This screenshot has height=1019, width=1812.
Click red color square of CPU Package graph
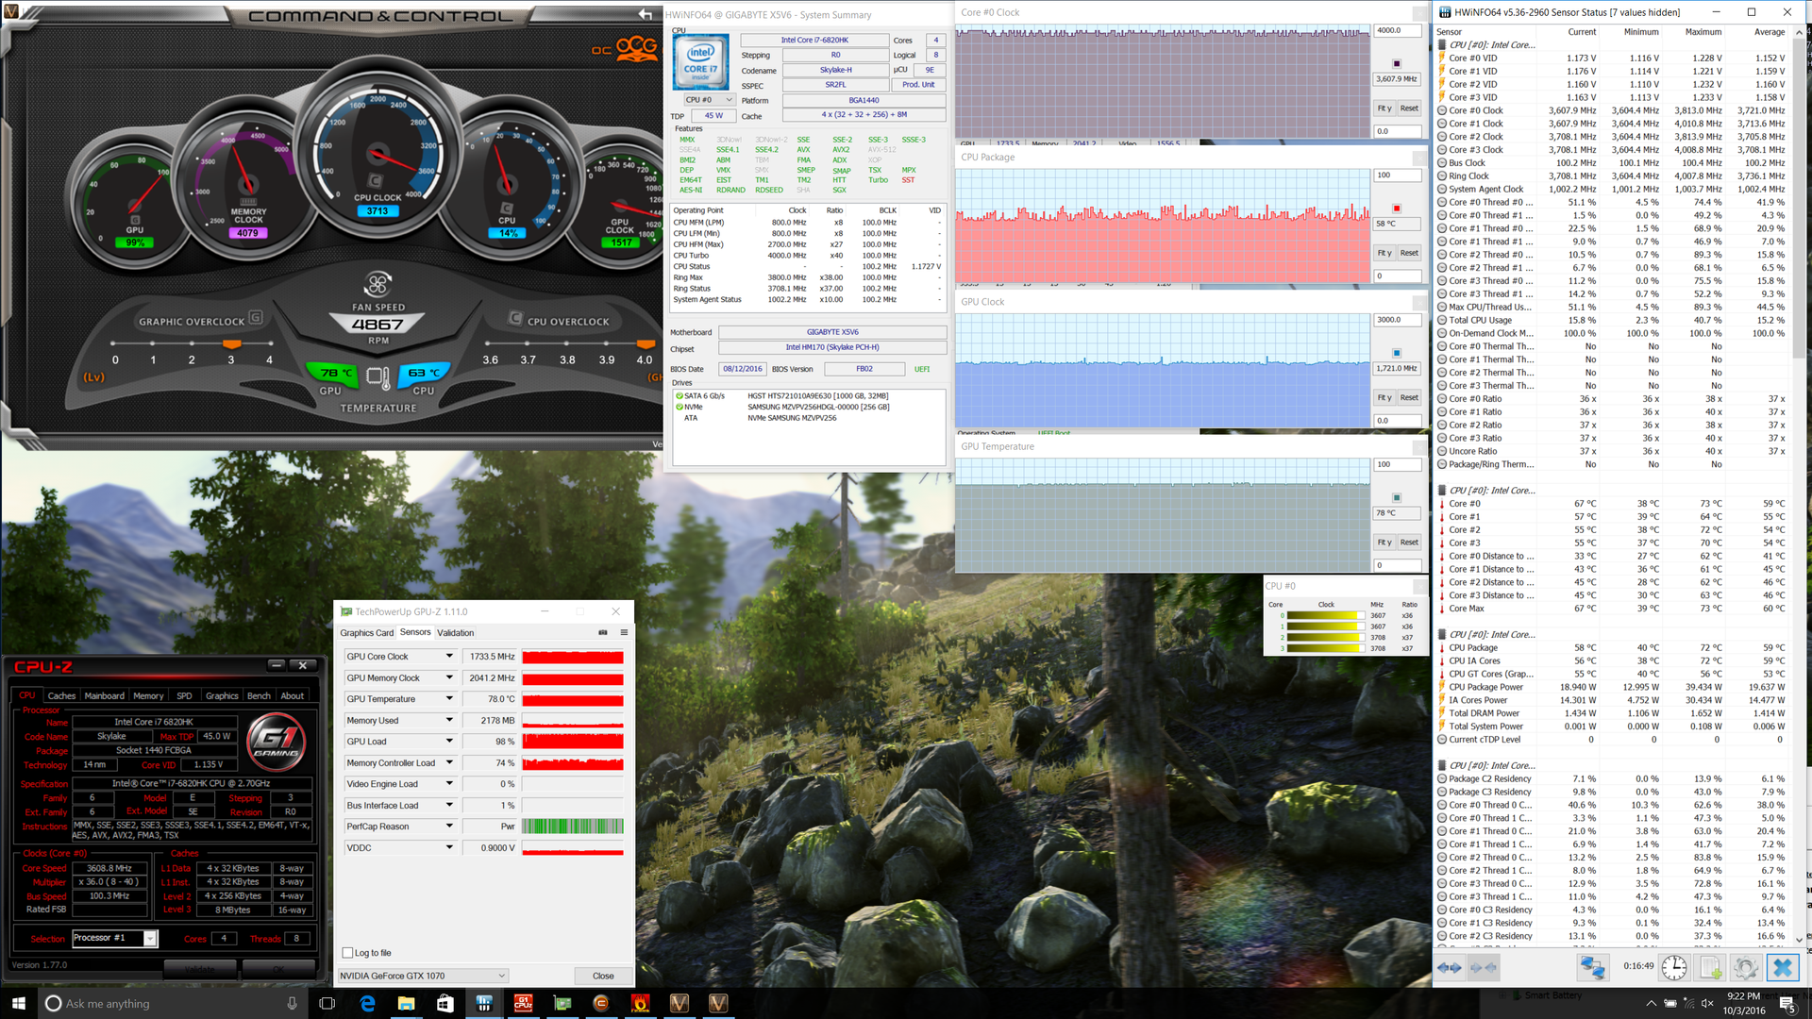pyautogui.click(x=1397, y=209)
